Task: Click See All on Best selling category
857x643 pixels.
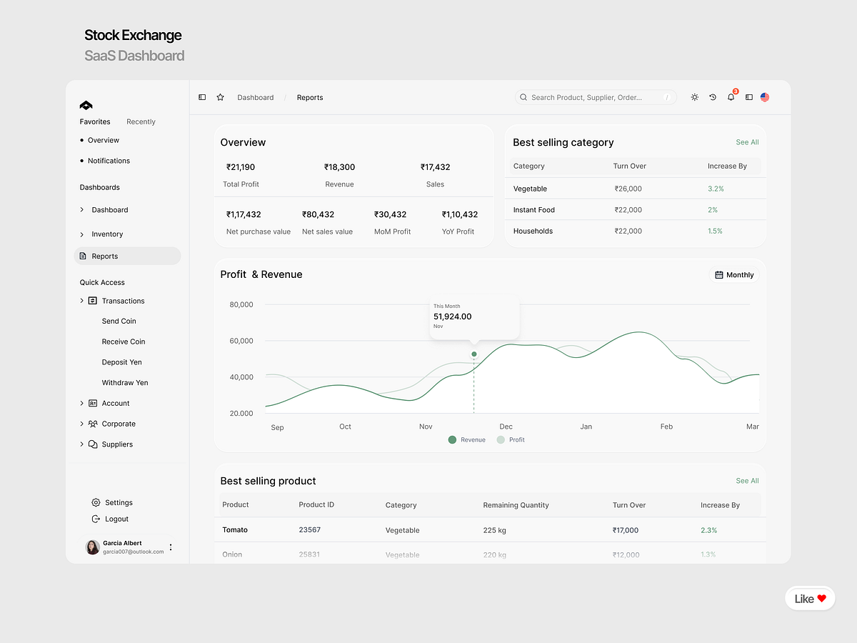Action: click(x=747, y=142)
